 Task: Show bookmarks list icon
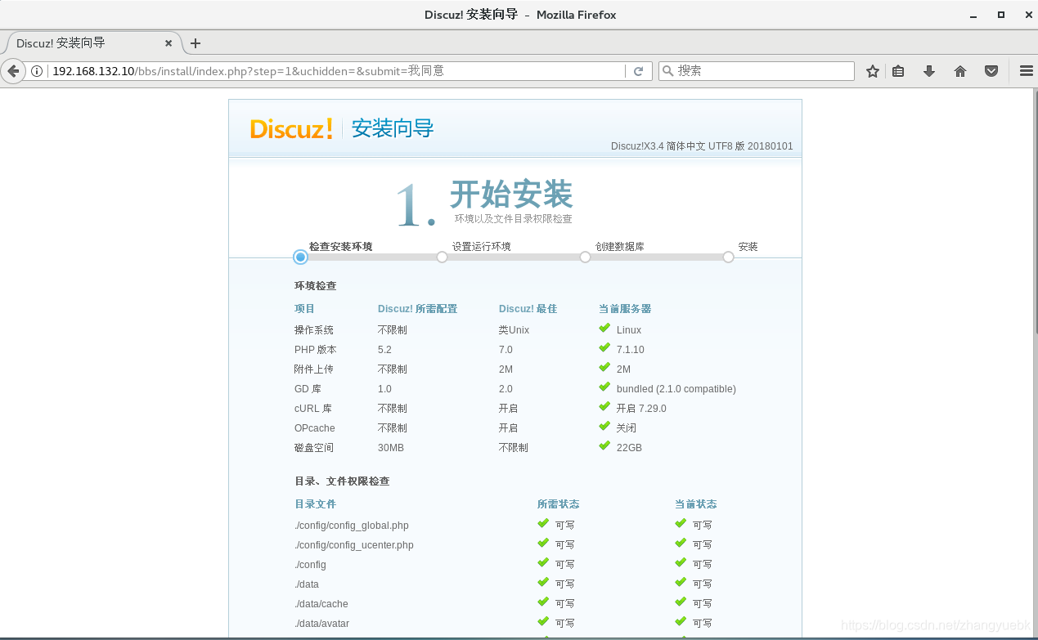[x=898, y=71]
